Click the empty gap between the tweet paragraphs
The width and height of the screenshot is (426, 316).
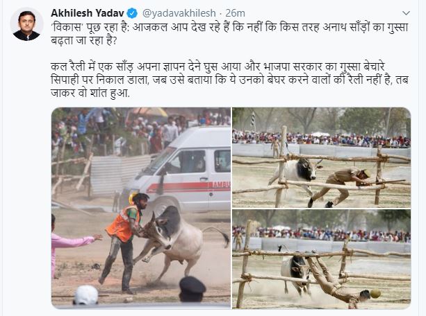229,54
